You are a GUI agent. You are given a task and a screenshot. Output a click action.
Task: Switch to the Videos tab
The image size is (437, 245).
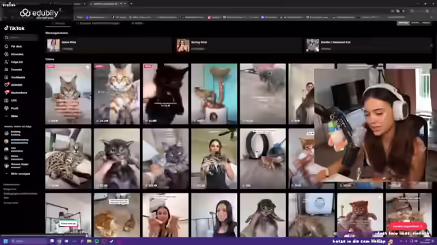tap(58, 23)
